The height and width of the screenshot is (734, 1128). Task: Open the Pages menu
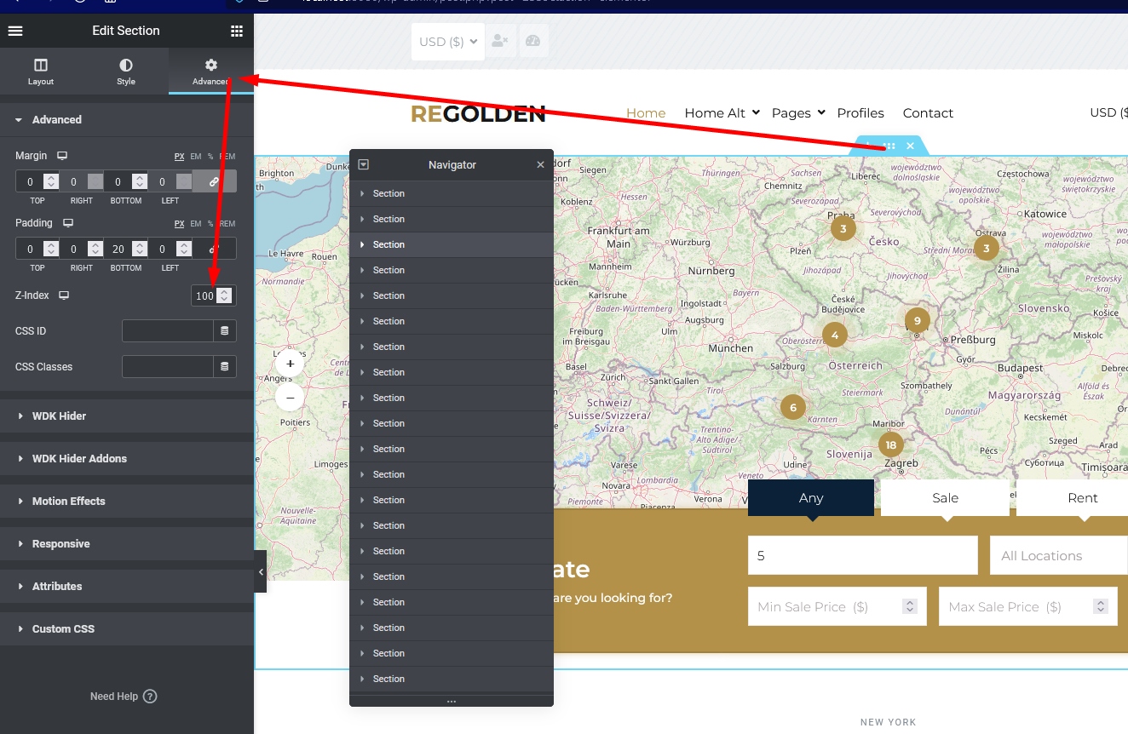click(798, 113)
